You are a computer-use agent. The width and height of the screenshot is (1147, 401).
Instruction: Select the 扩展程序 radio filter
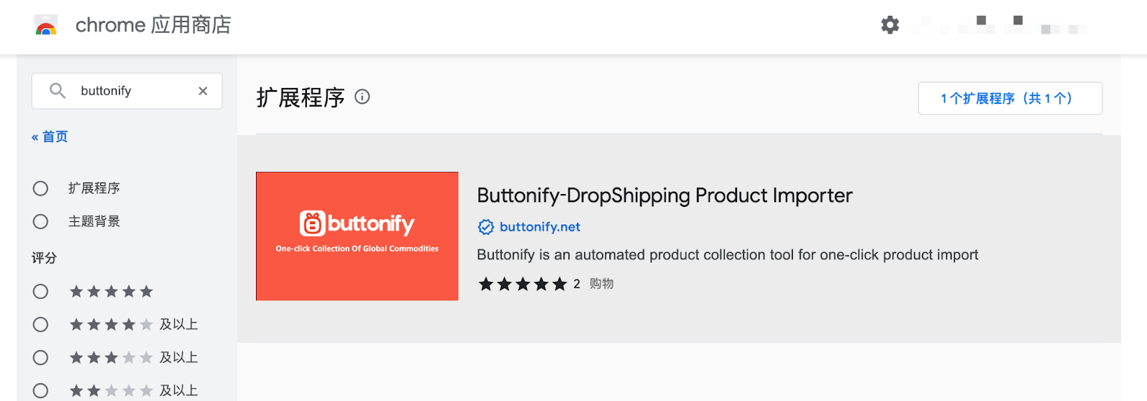click(41, 188)
